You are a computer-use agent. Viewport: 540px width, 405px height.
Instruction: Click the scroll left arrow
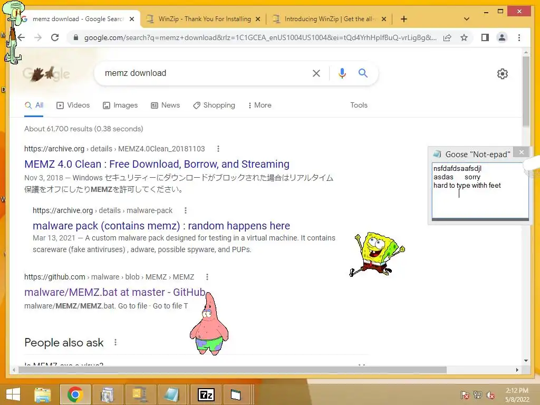(x=14, y=370)
